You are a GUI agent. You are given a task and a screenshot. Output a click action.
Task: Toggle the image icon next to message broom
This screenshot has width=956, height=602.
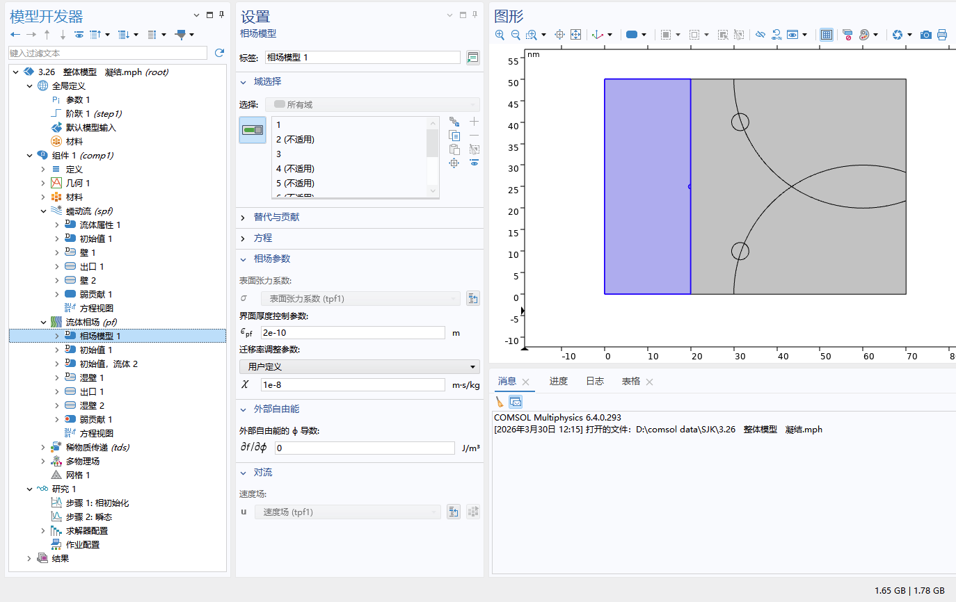pyautogui.click(x=516, y=401)
